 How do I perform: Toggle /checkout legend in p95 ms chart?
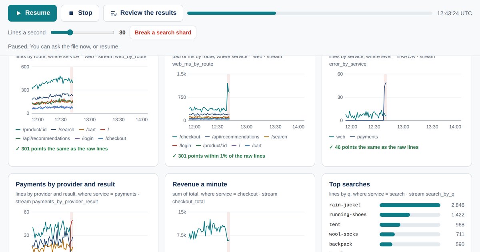pyautogui.click(x=186, y=137)
